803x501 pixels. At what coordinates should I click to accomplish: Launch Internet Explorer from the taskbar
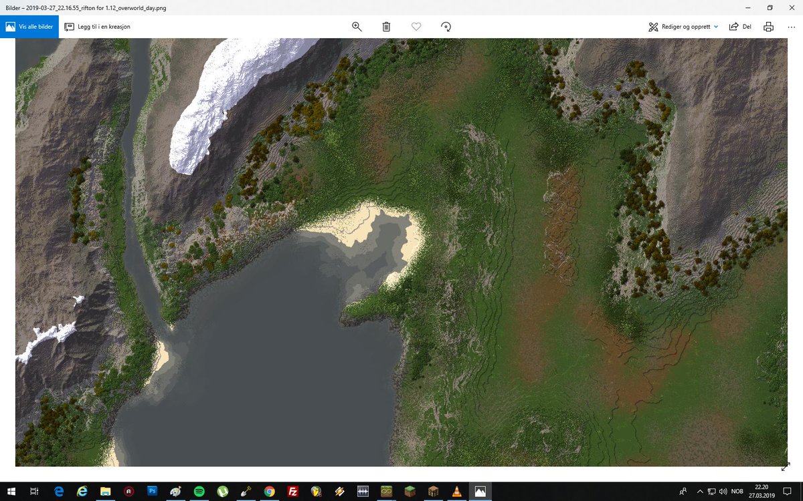tap(82, 491)
